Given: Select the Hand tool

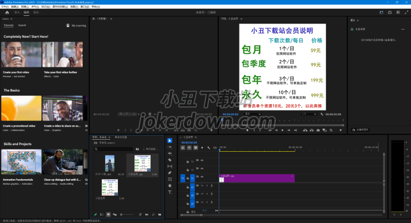Looking at the screenshot, I should click(x=170, y=185).
